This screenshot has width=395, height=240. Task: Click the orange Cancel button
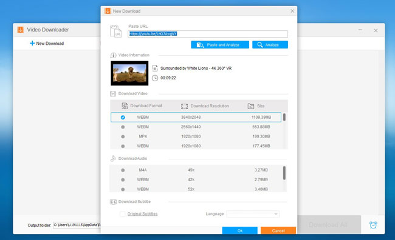[x=278, y=230]
